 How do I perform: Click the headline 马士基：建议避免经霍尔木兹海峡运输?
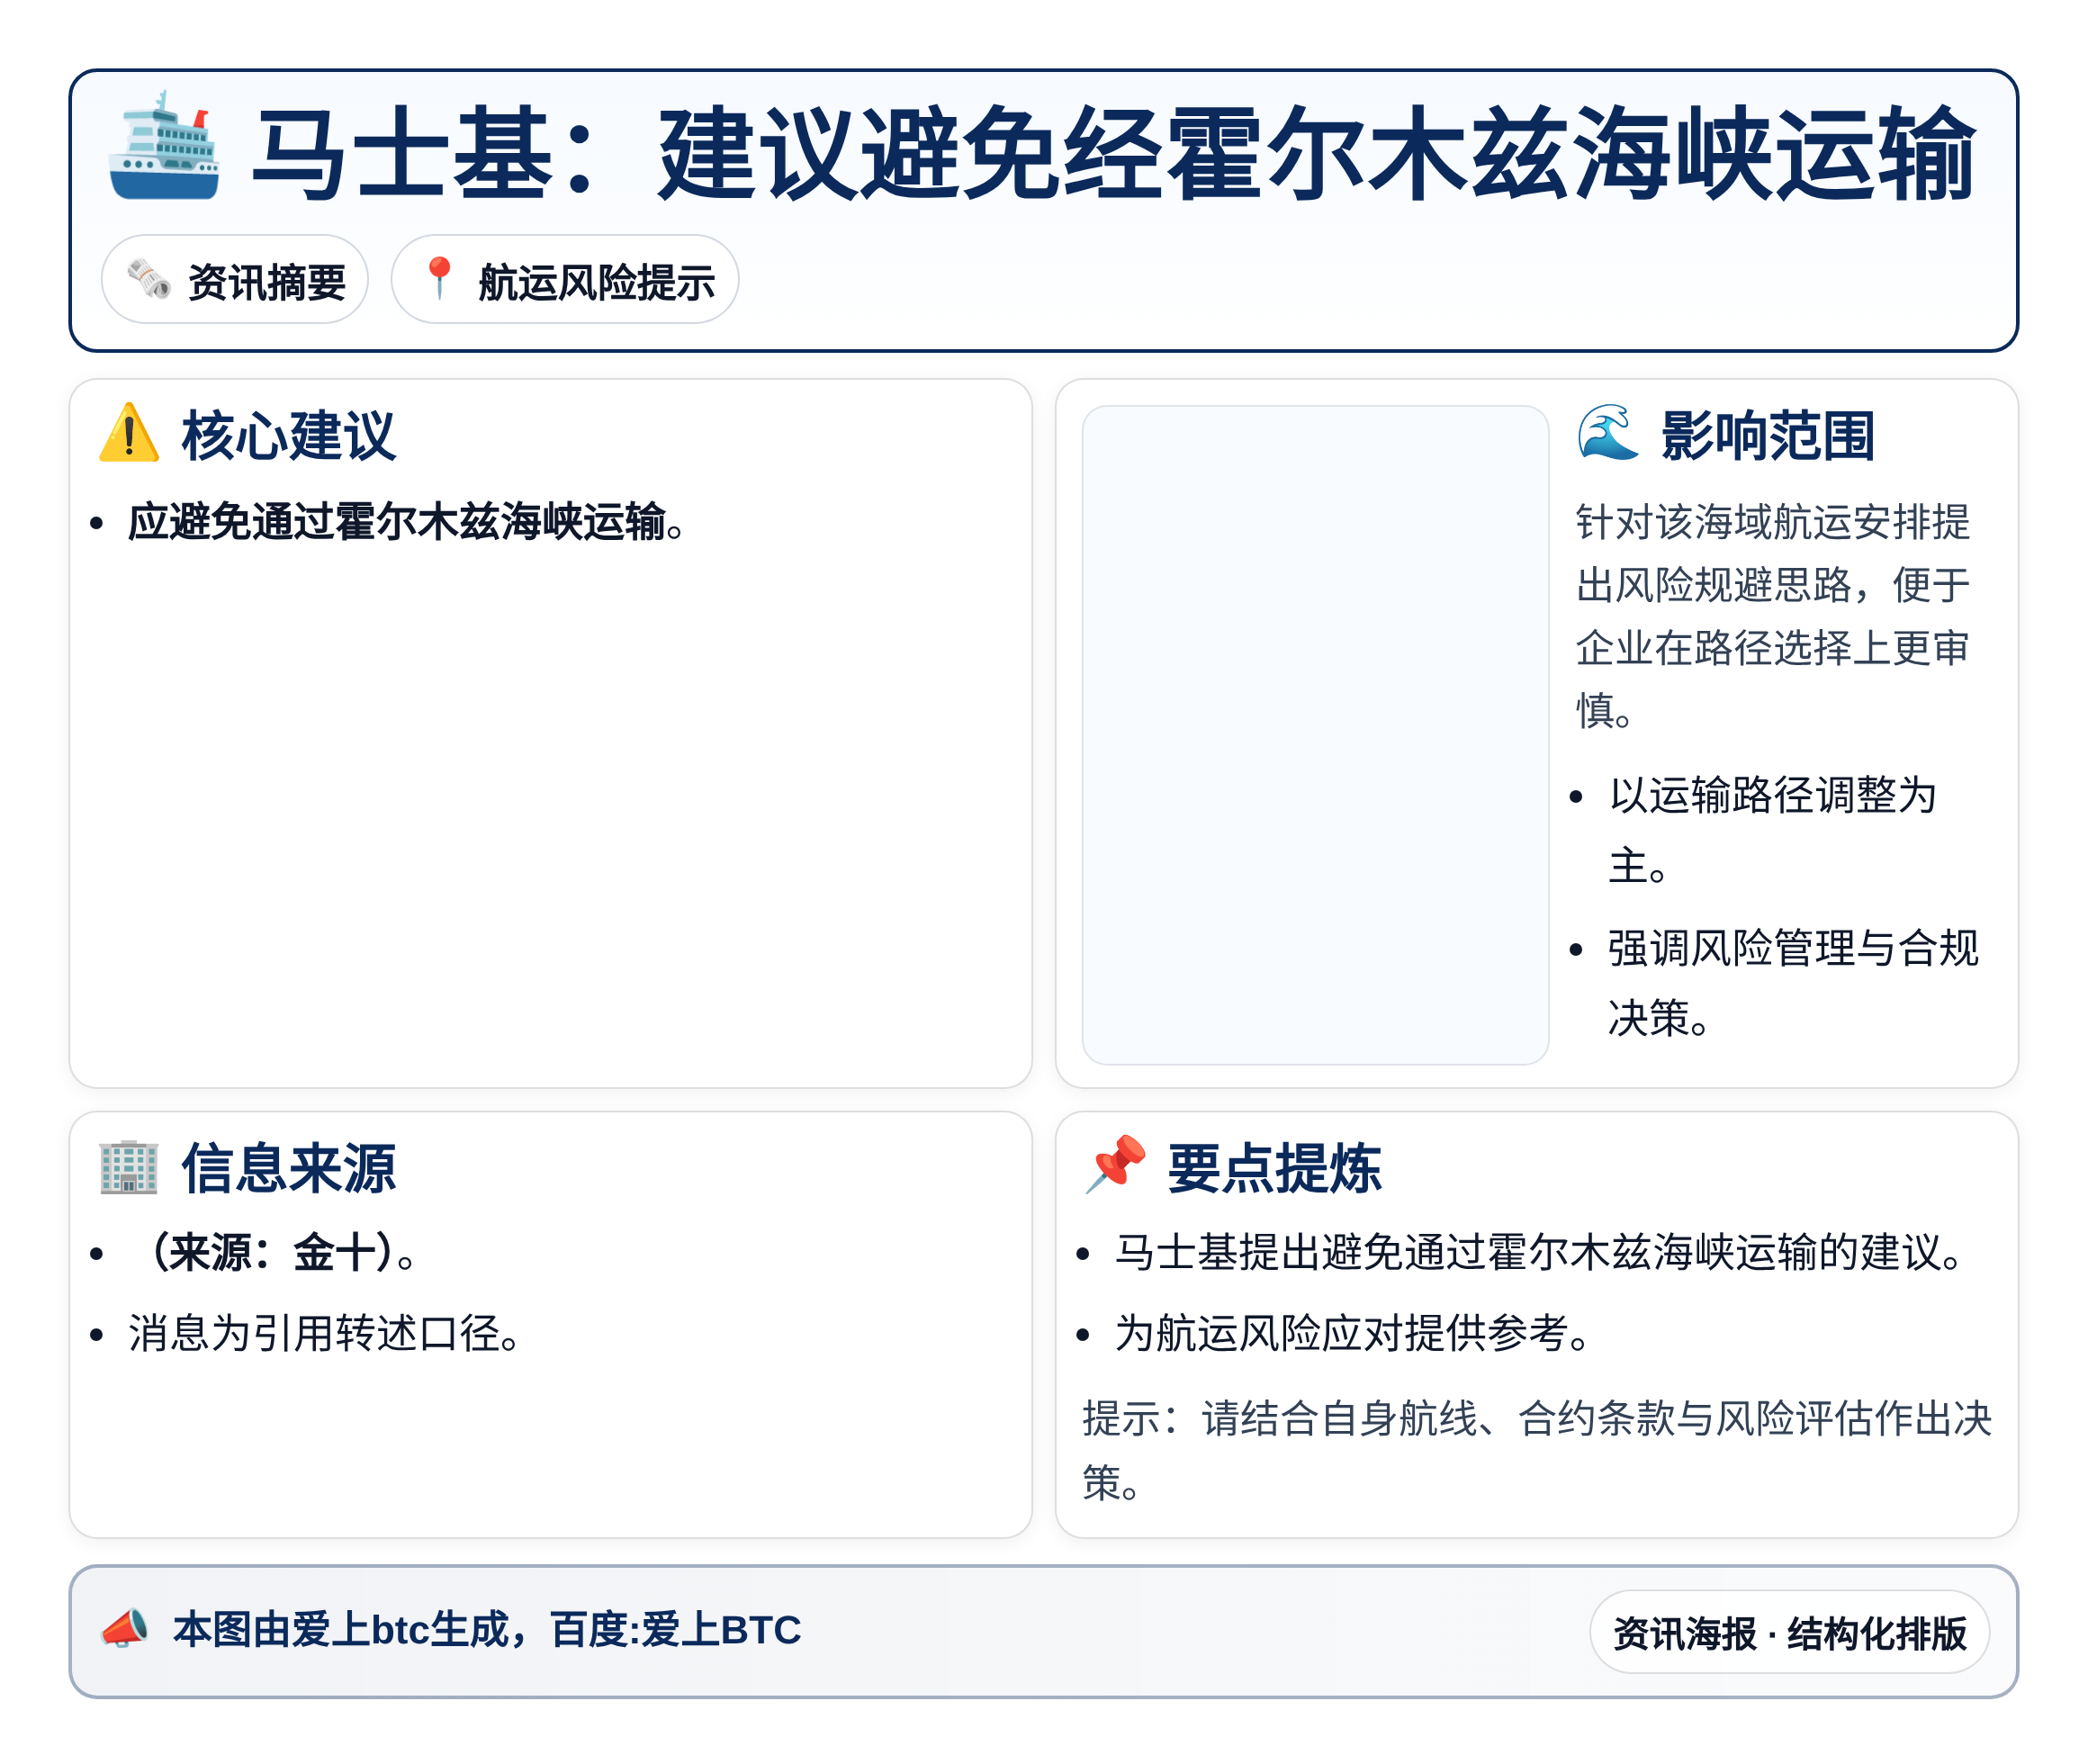click(1114, 155)
